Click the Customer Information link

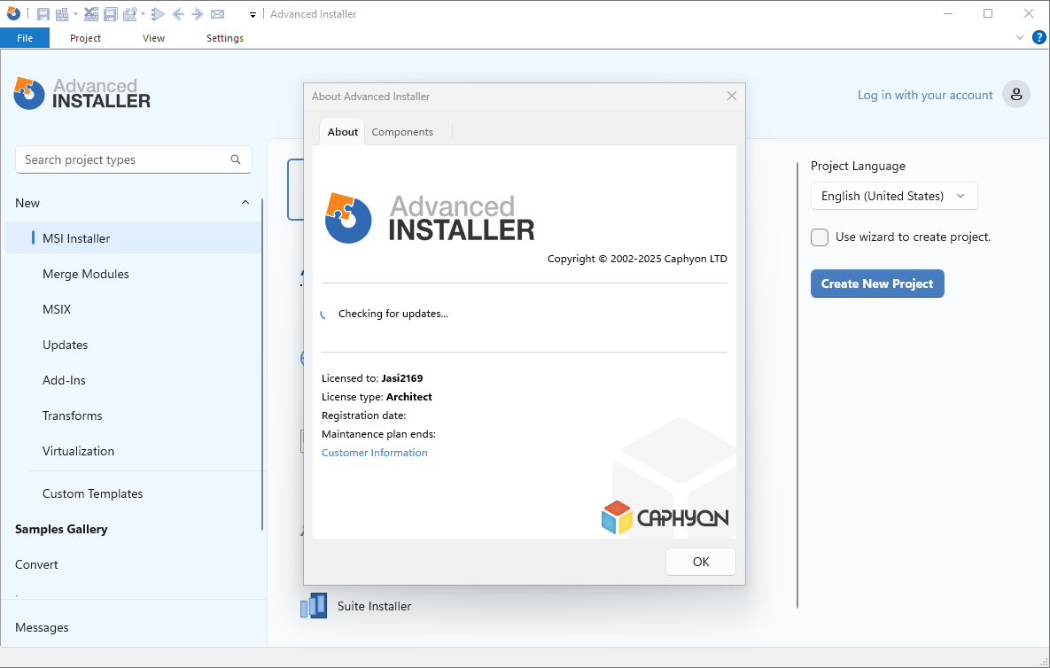point(374,453)
